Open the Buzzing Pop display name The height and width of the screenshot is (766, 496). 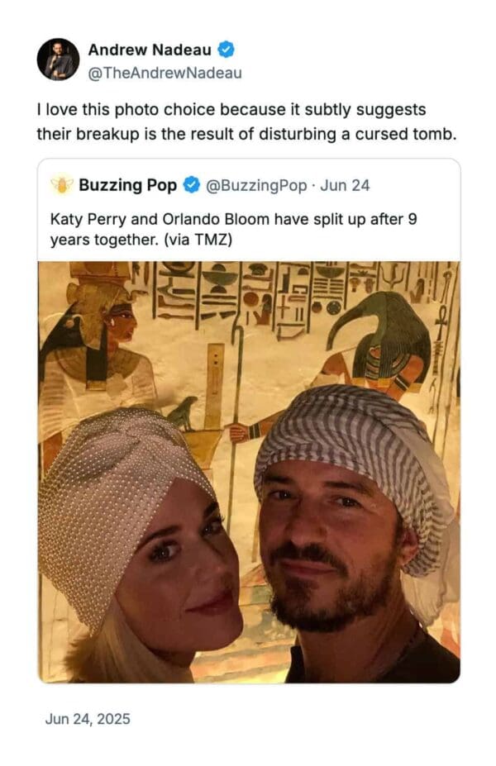coord(127,185)
